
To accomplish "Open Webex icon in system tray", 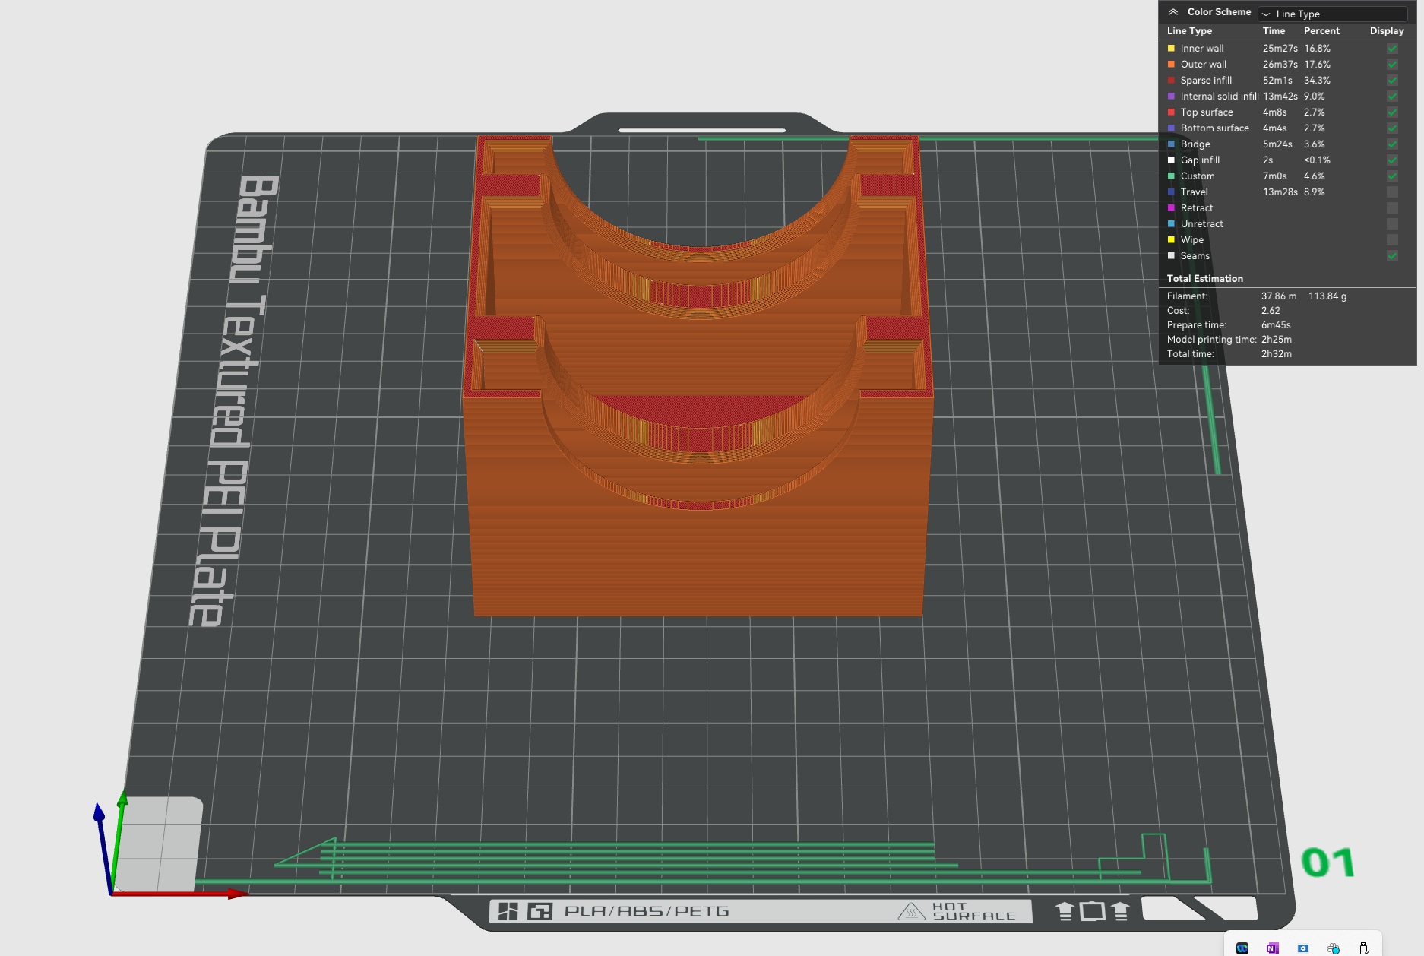I will [1242, 948].
